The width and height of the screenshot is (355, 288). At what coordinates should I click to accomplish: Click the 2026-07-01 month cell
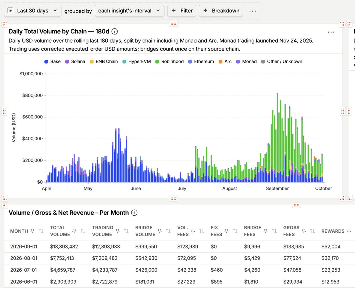(x=24, y=270)
